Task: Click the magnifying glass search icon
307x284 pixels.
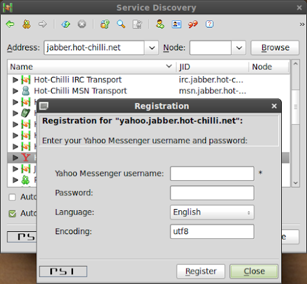Action: (x=121, y=24)
